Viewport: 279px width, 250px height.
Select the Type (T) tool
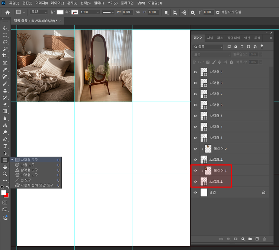point(5,146)
